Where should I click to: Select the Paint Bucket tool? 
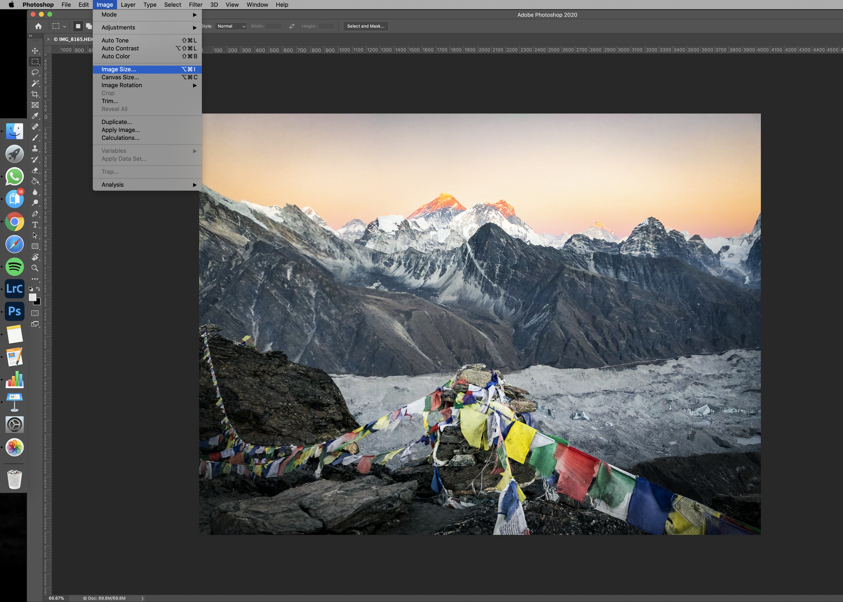35,181
